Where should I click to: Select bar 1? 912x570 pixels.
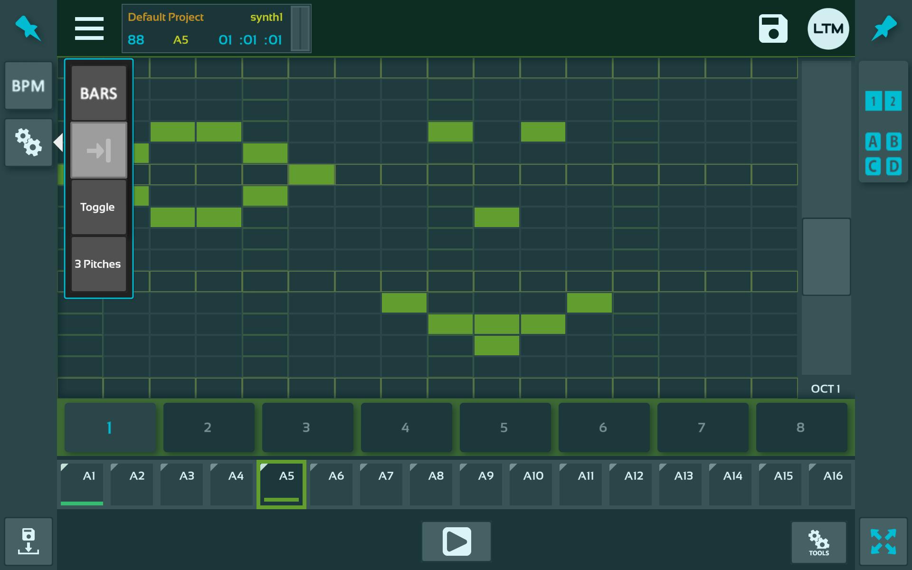coord(110,427)
